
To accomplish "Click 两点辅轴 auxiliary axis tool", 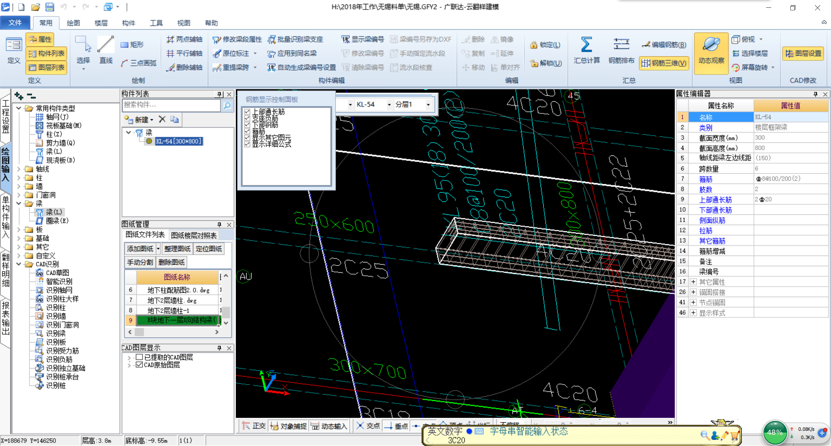I will coord(185,39).
